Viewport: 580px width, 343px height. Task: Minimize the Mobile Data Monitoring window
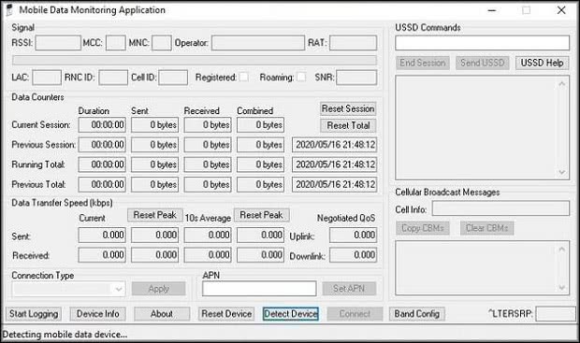pyautogui.click(x=491, y=10)
